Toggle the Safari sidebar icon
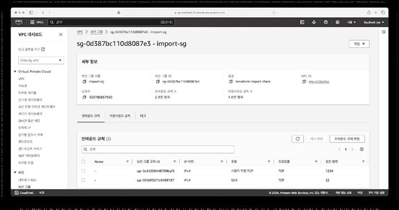 [31, 12]
